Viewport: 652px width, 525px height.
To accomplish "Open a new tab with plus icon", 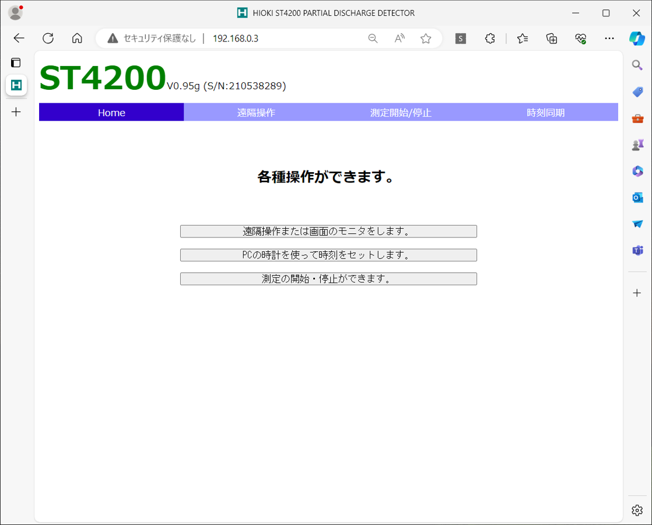I will pyautogui.click(x=16, y=112).
